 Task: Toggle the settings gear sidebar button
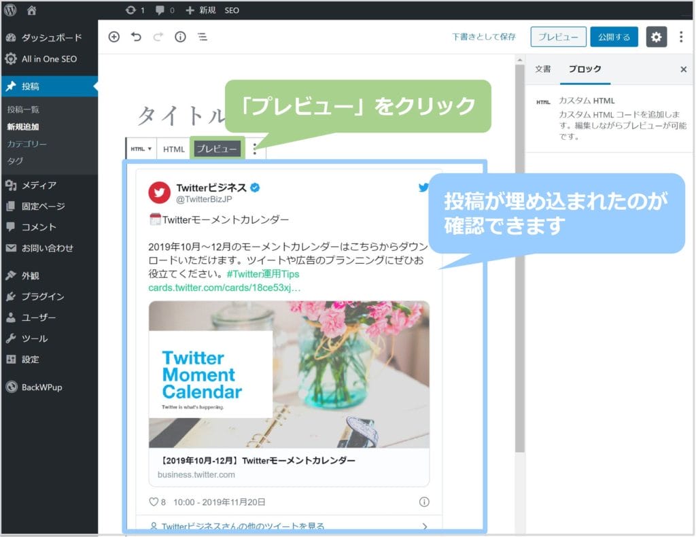(657, 37)
